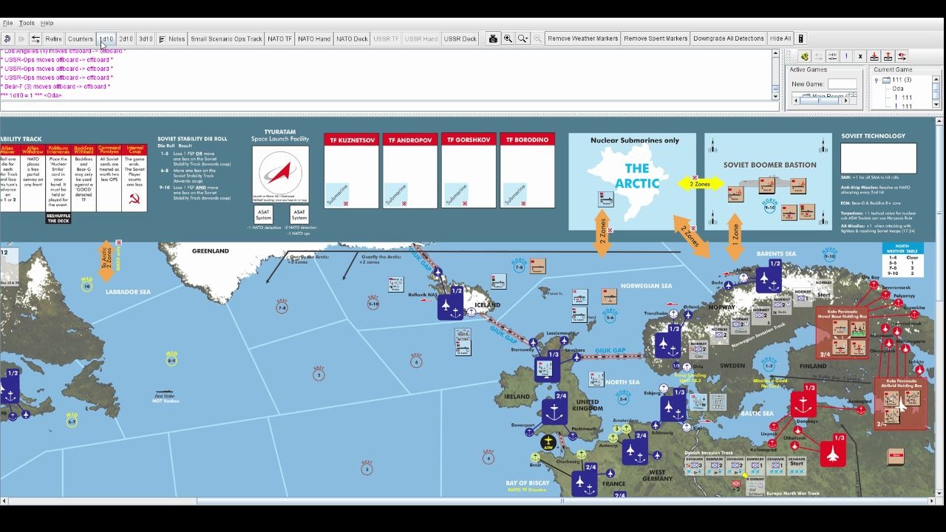Open the NATO TF window
This screenshot has width=946, height=532.
(280, 38)
